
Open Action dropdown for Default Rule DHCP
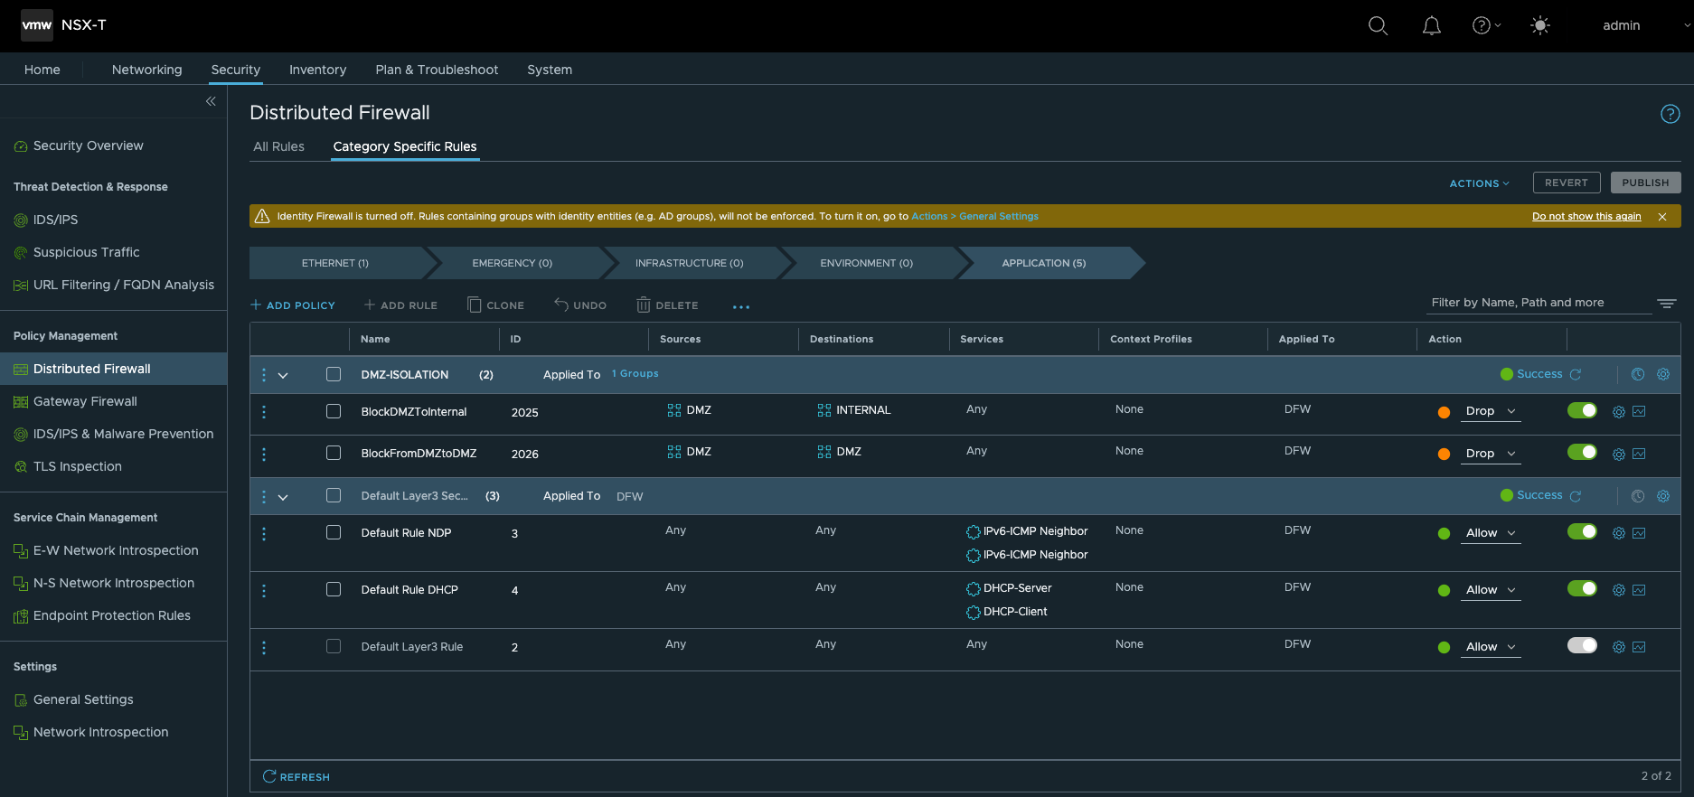tap(1491, 590)
